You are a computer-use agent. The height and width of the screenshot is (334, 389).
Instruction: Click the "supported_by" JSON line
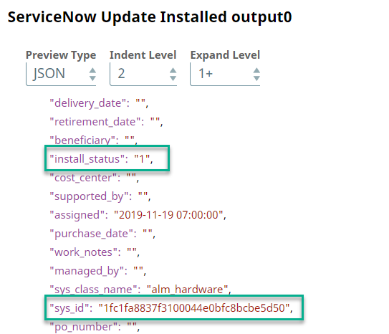tap(100, 196)
